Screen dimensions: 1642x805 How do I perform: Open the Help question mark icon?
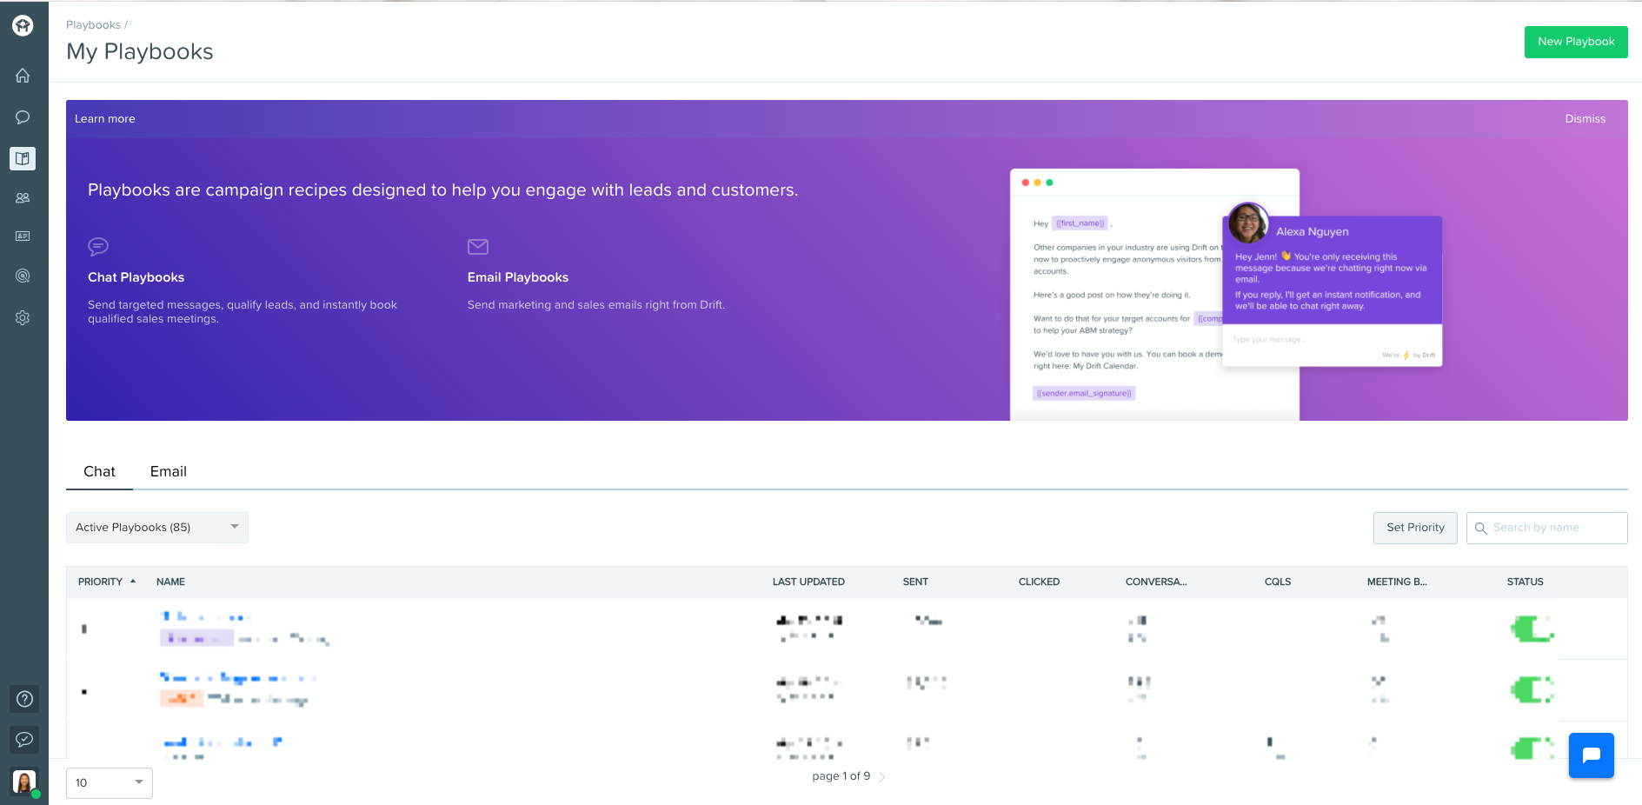click(24, 699)
